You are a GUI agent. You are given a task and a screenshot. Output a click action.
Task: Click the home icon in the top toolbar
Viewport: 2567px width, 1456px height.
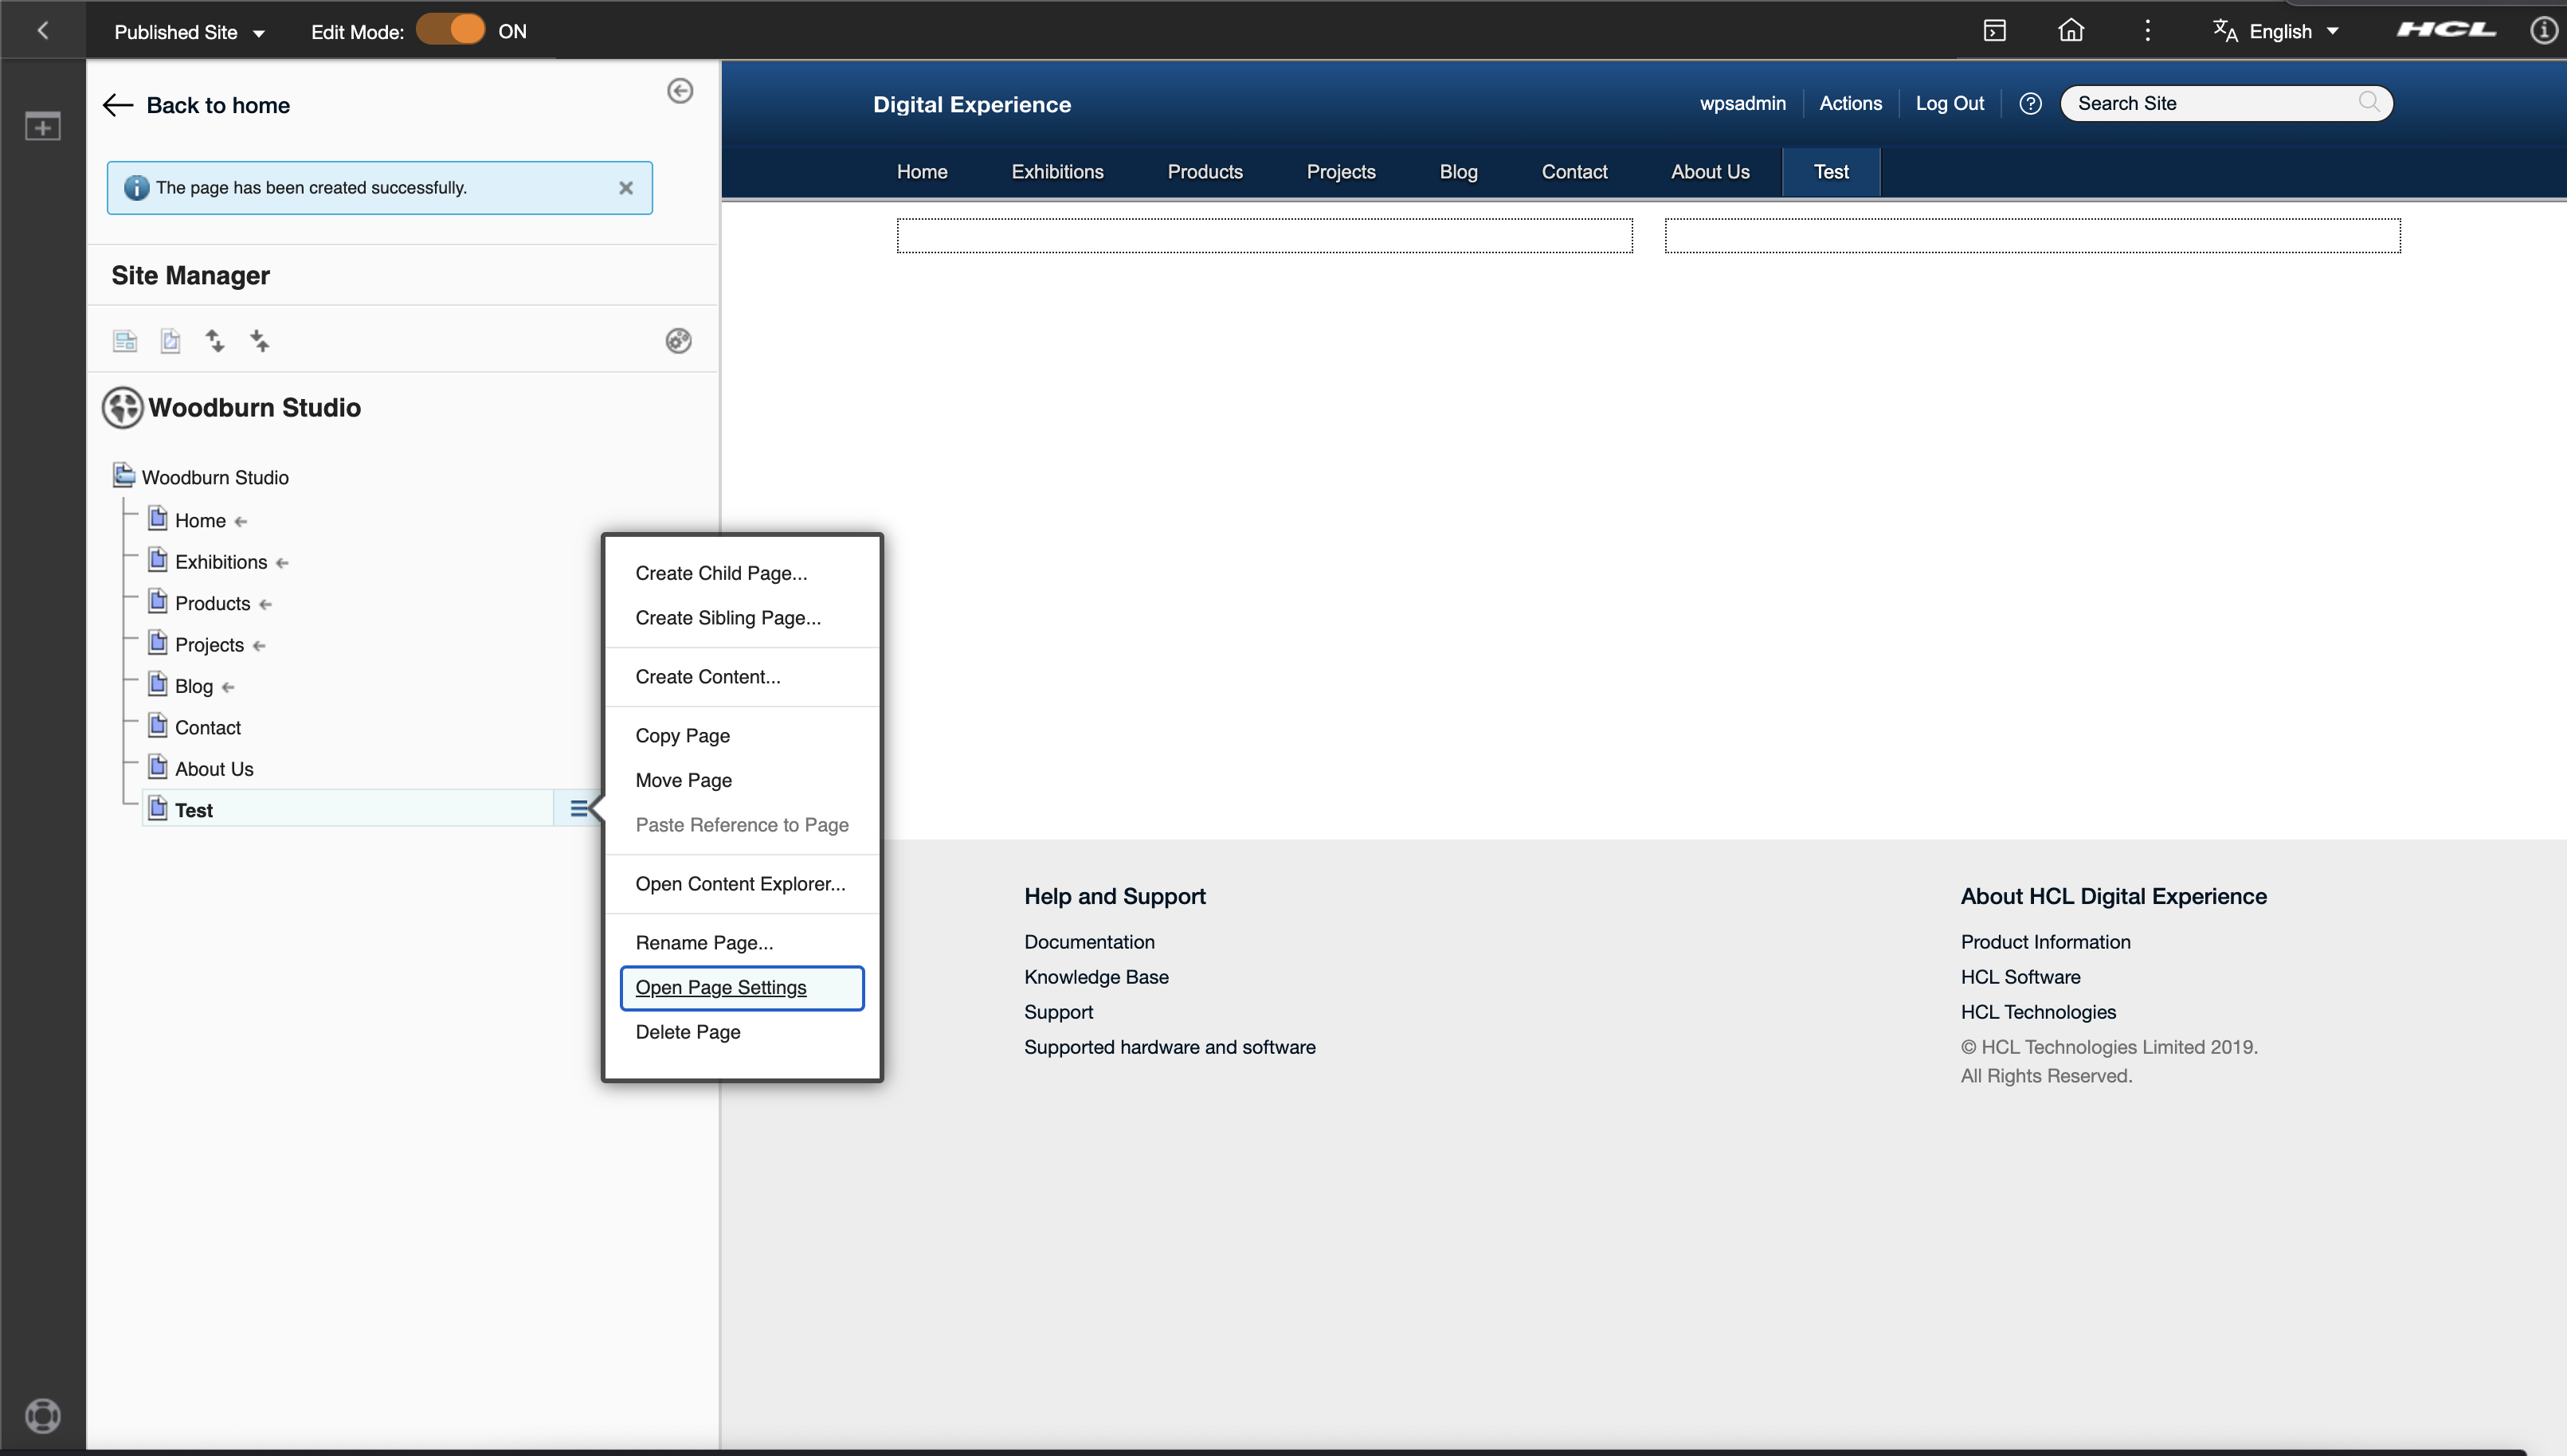pyautogui.click(x=2070, y=29)
